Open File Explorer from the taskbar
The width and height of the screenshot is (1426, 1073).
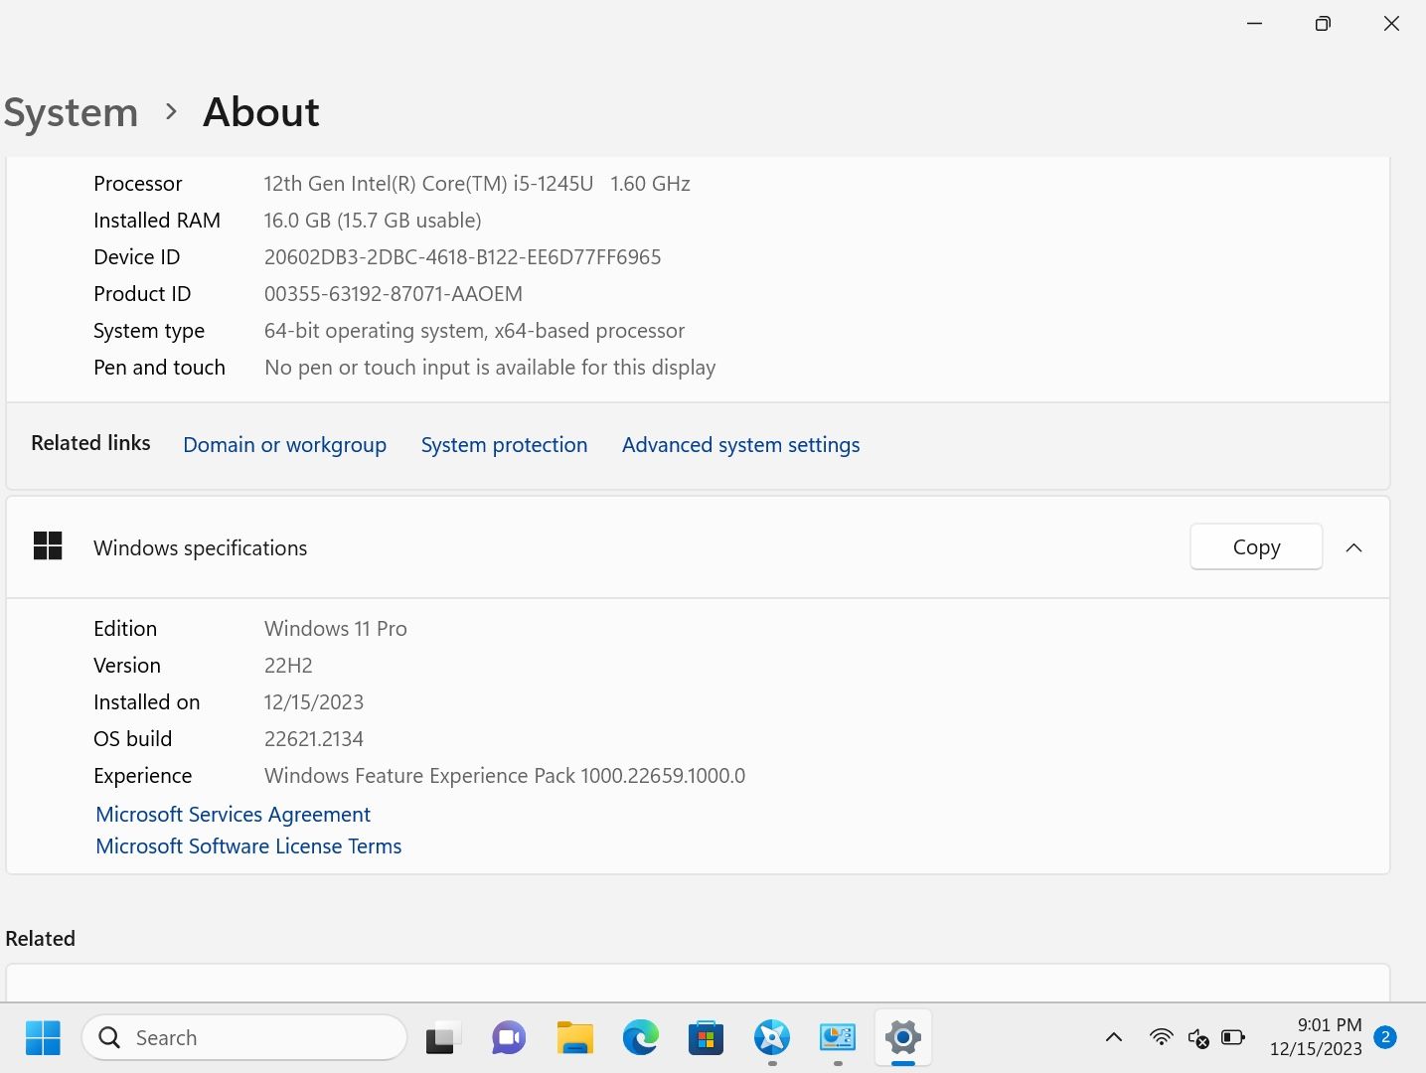(574, 1037)
